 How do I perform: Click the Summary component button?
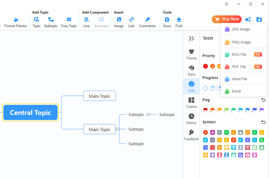tap(101, 22)
